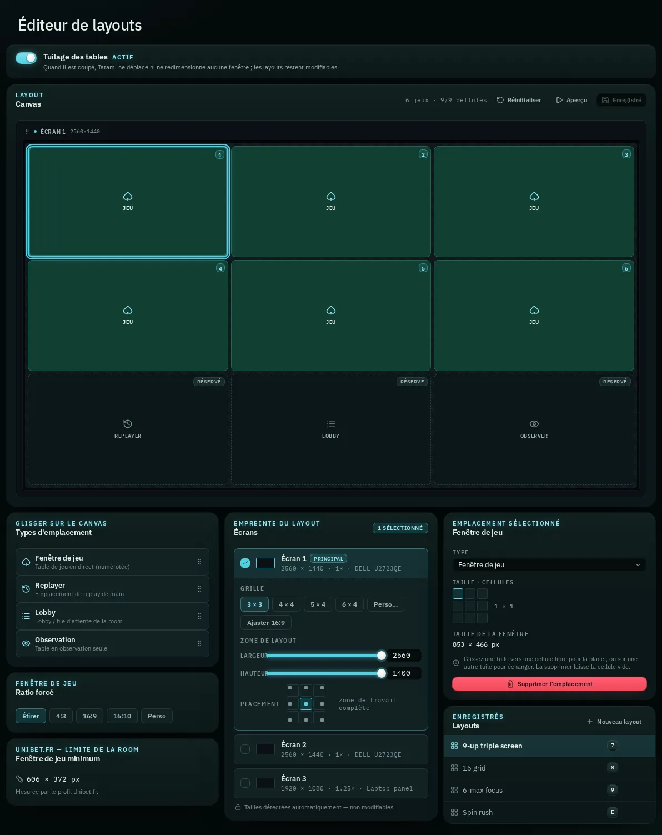Click the Enregistré button
The height and width of the screenshot is (835, 662).
click(621, 100)
